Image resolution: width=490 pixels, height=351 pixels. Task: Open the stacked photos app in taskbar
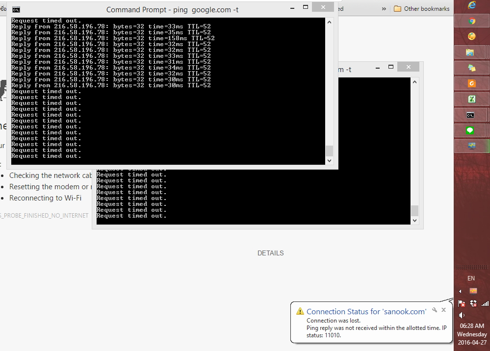coord(472,68)
